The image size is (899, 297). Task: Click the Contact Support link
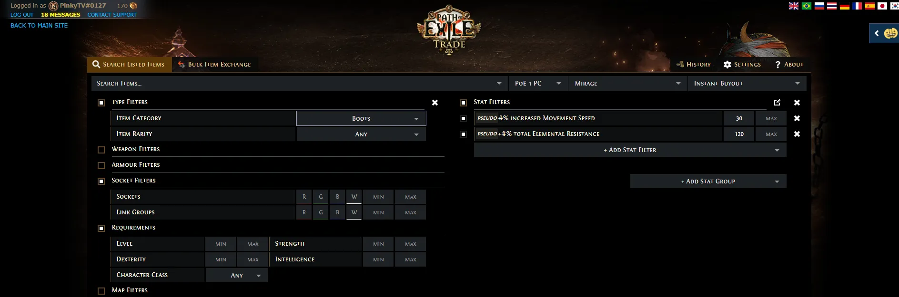point(112,15)
